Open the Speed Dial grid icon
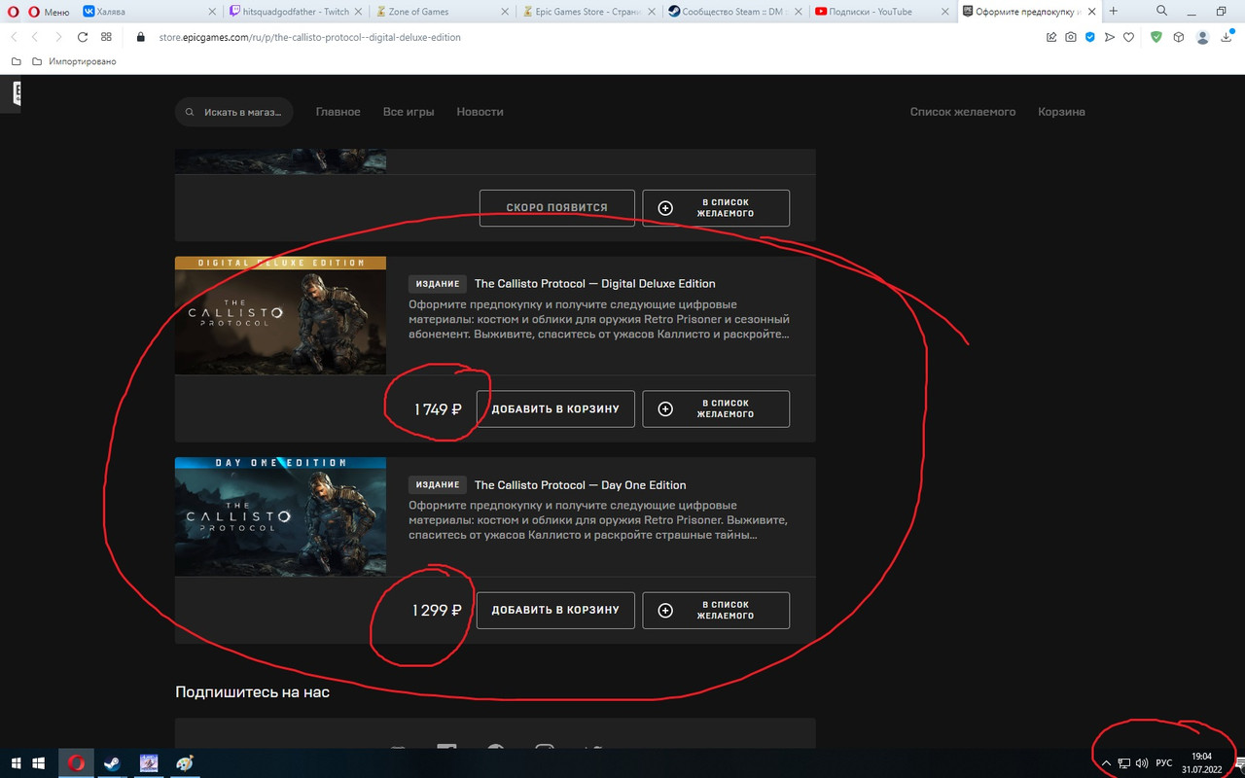 coord(106,37)
